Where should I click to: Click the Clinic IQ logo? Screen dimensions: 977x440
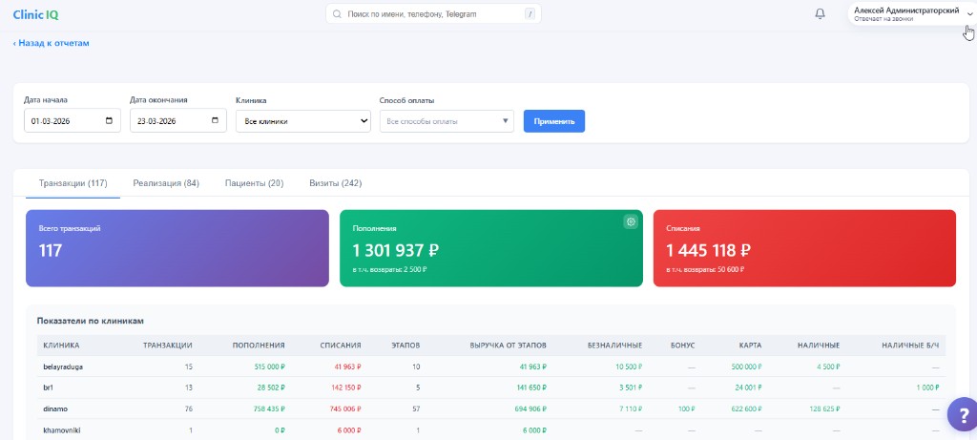coord(34,14)
